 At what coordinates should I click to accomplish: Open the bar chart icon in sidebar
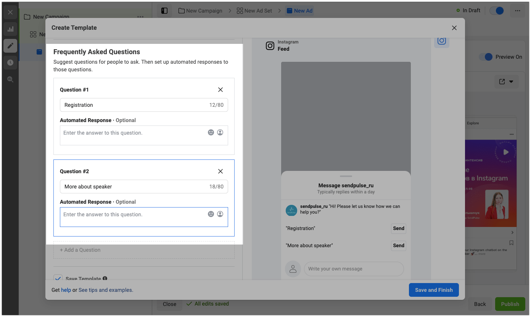(x=10, y=29)
